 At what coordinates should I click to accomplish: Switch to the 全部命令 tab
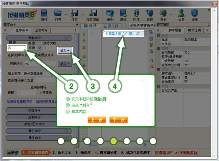[41, 30]
